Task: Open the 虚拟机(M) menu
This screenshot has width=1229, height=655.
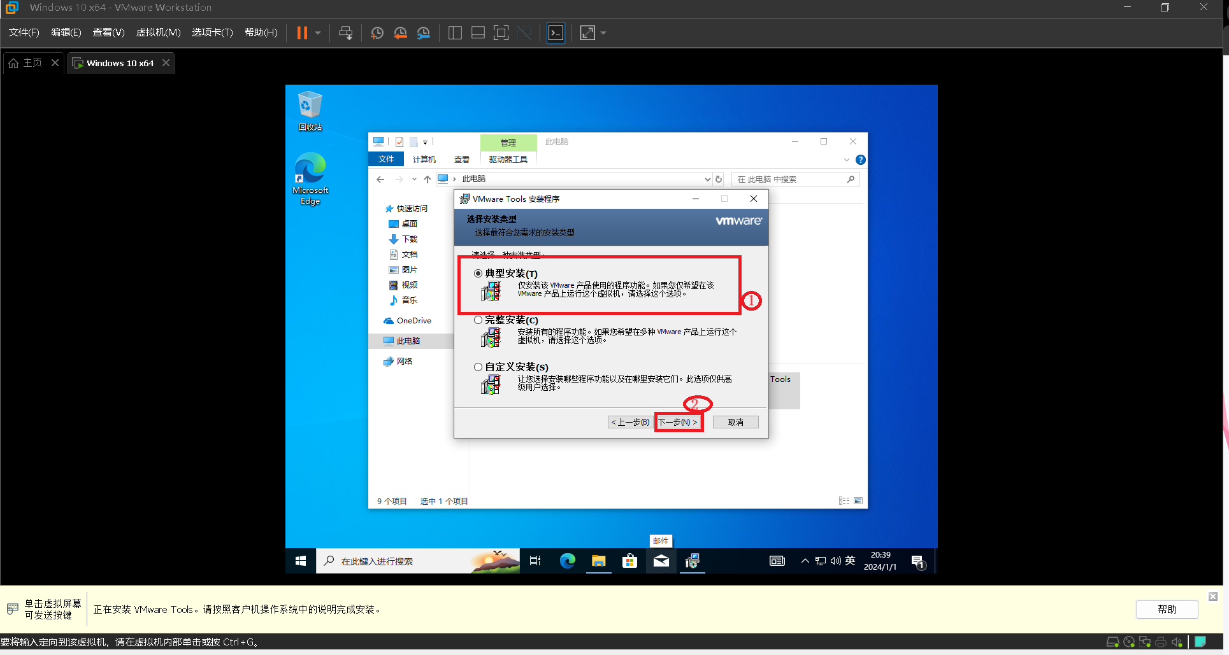Action: coord(159,32)
